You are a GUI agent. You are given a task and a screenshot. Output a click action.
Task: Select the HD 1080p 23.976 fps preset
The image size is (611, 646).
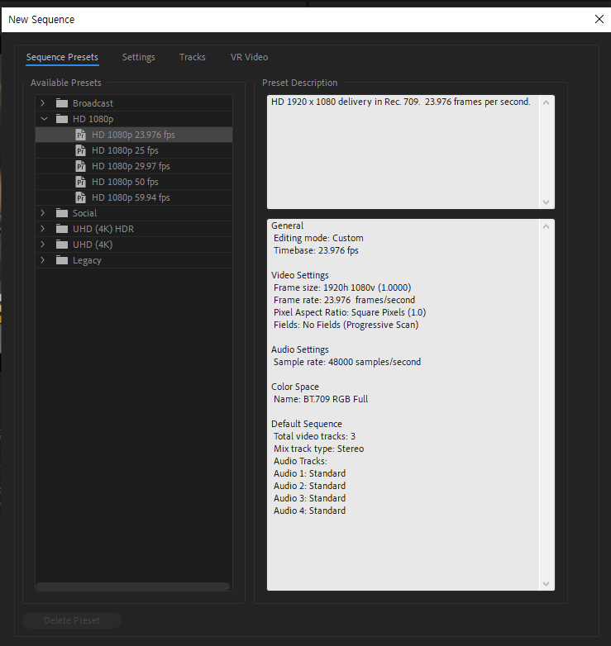134,135
